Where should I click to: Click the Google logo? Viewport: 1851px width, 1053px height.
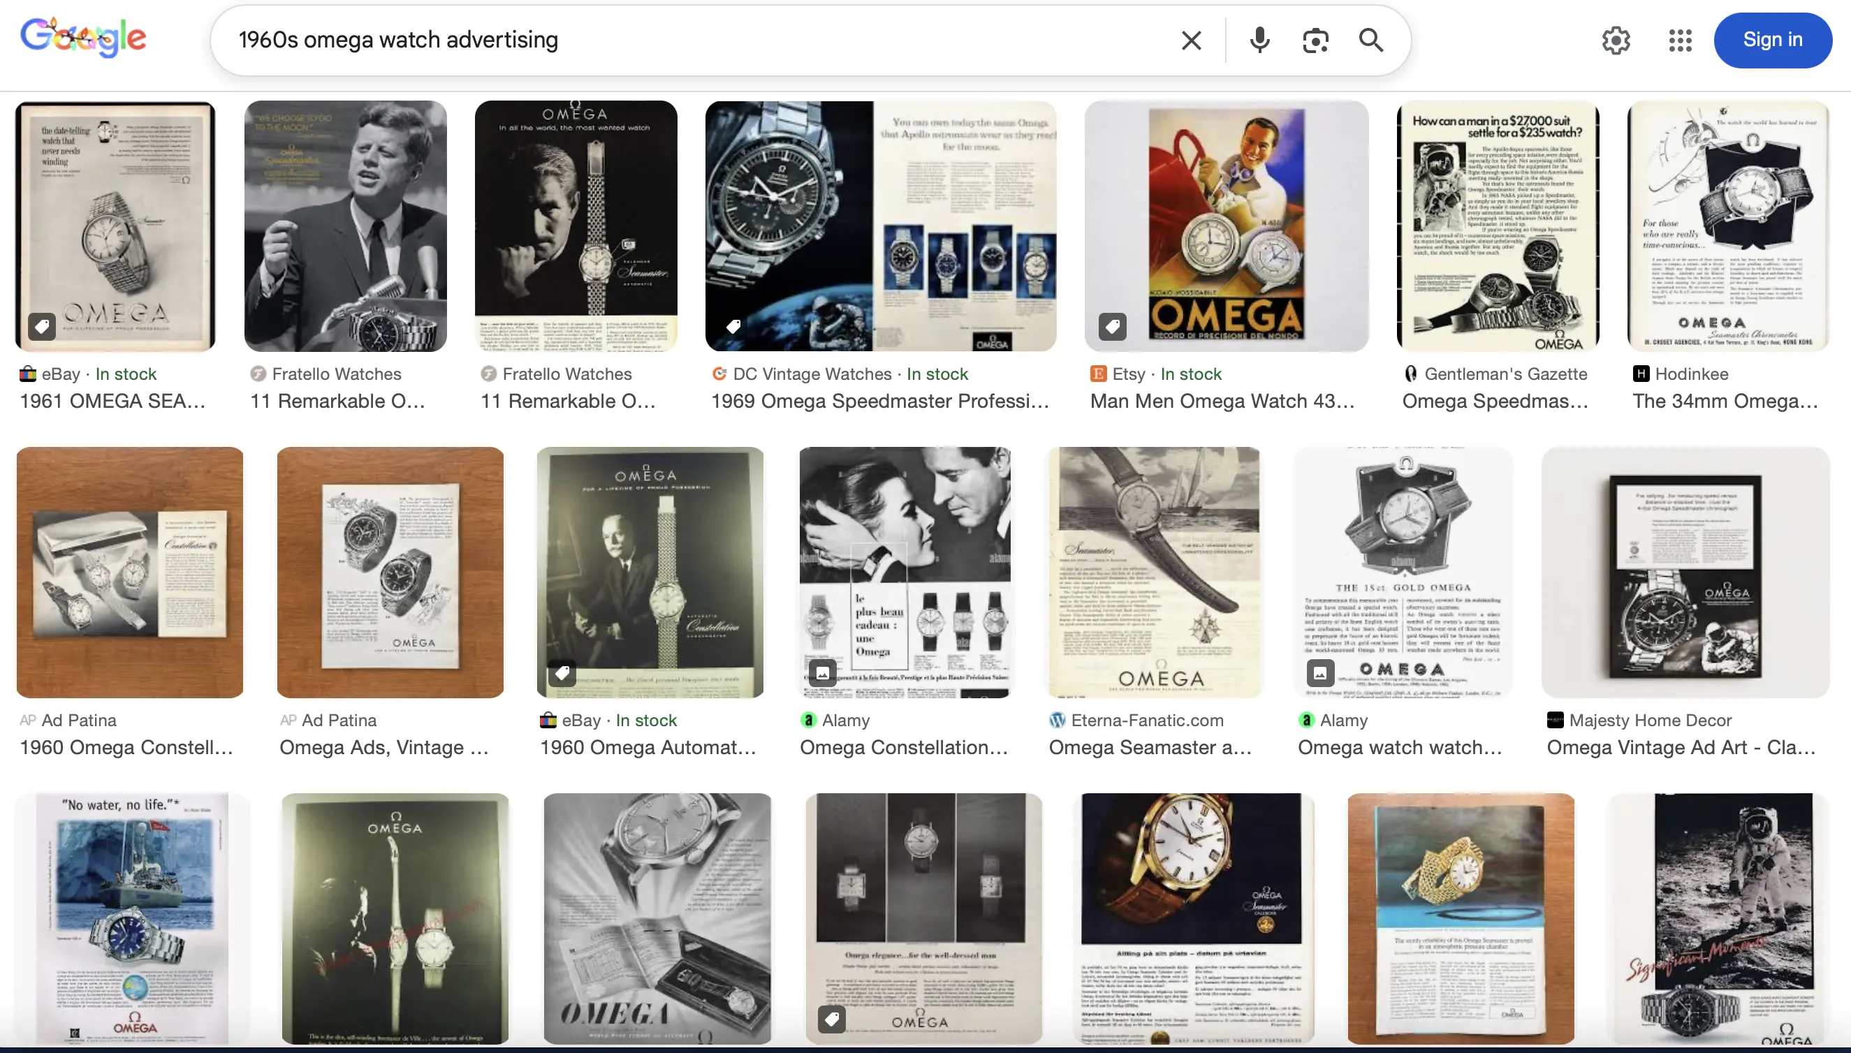click(83, 38)
